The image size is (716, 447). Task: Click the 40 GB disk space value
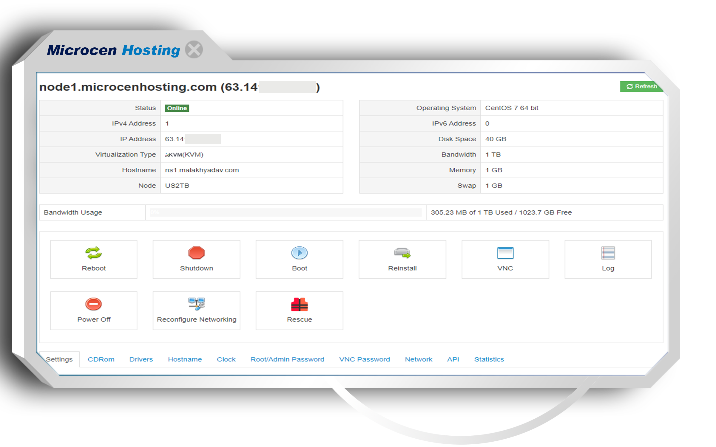(x=496, y=139)
